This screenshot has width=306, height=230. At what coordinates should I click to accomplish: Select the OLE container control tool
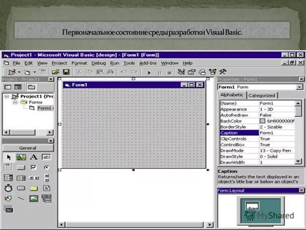pos(9,209)
